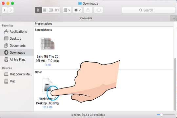The width and height of the screenshot is (177, 118).
Task: Go forward using the right arrow
Action: (x=11, y=10)
